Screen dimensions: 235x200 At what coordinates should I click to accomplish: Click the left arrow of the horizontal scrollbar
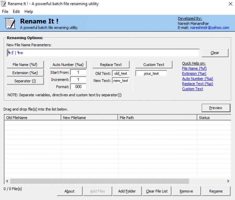pyautogui.click(x=7, y=181)
